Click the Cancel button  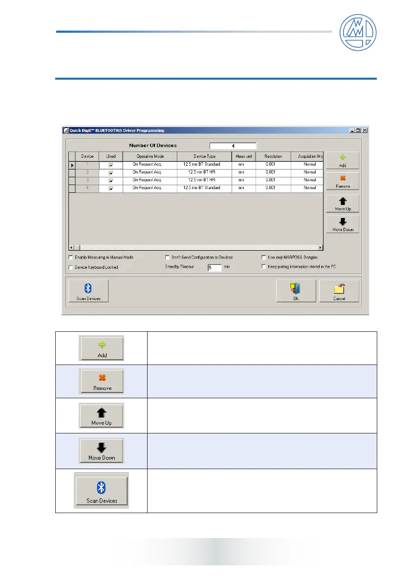point(339,291)
